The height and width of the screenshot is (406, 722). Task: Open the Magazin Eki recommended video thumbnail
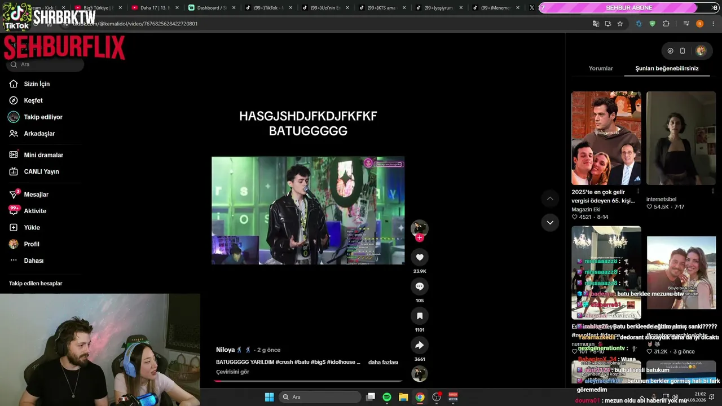(606, 138)
